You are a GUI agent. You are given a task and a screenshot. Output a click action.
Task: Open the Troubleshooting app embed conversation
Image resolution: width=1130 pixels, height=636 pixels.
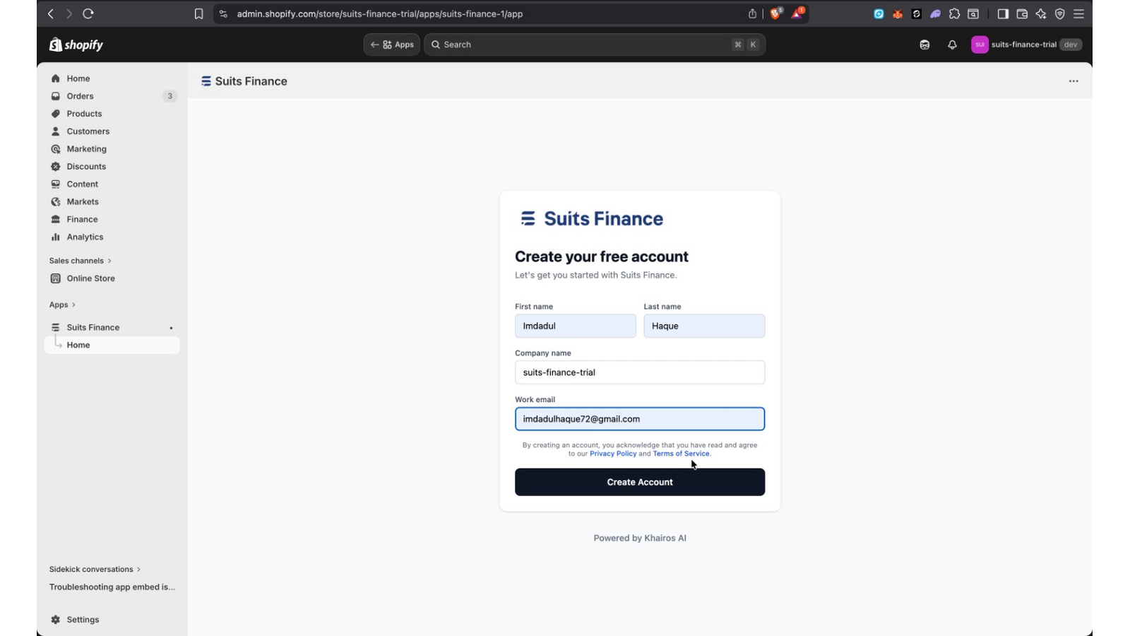[x=112, y=587]
